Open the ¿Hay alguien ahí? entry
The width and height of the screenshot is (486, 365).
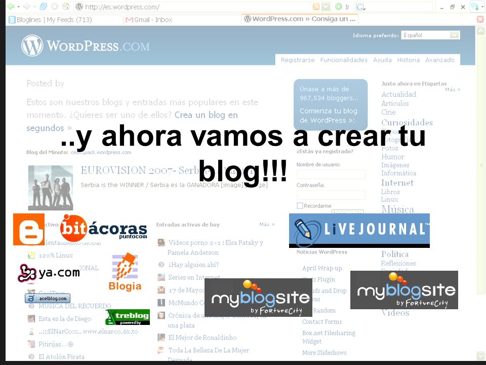pyautogui.click(x=193, y=265)
